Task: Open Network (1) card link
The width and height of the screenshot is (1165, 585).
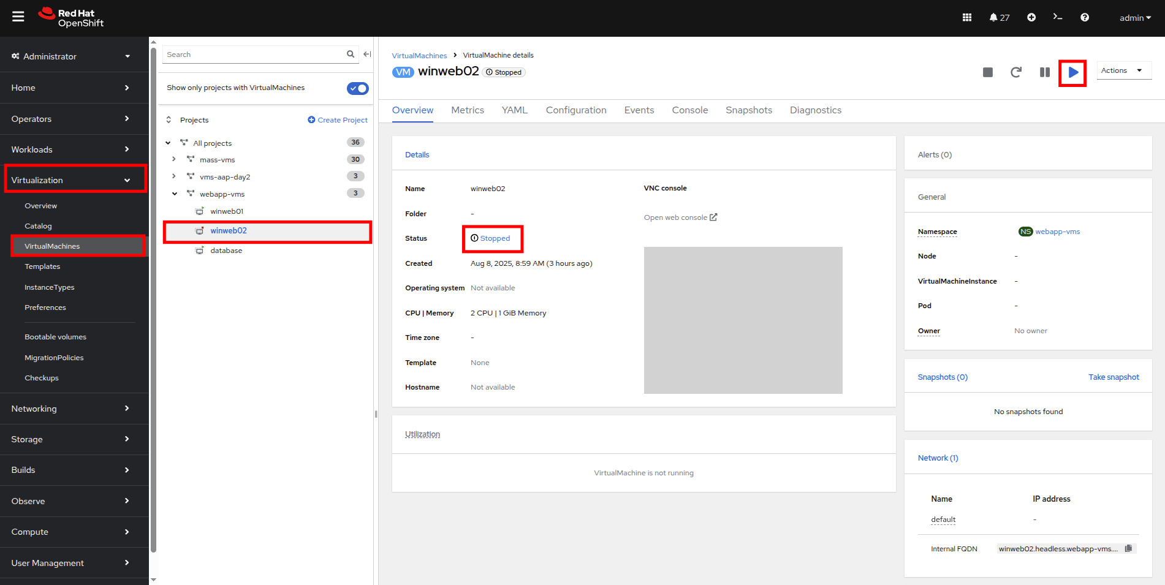Action: (938, 458)
